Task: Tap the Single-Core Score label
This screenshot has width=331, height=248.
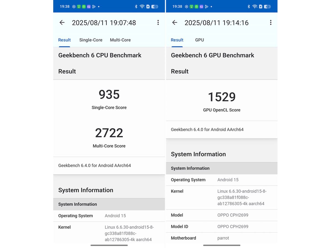Action: coord(109,107)
